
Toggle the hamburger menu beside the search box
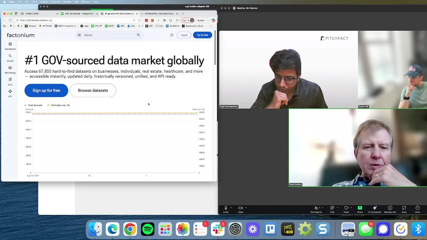[79, 35]
